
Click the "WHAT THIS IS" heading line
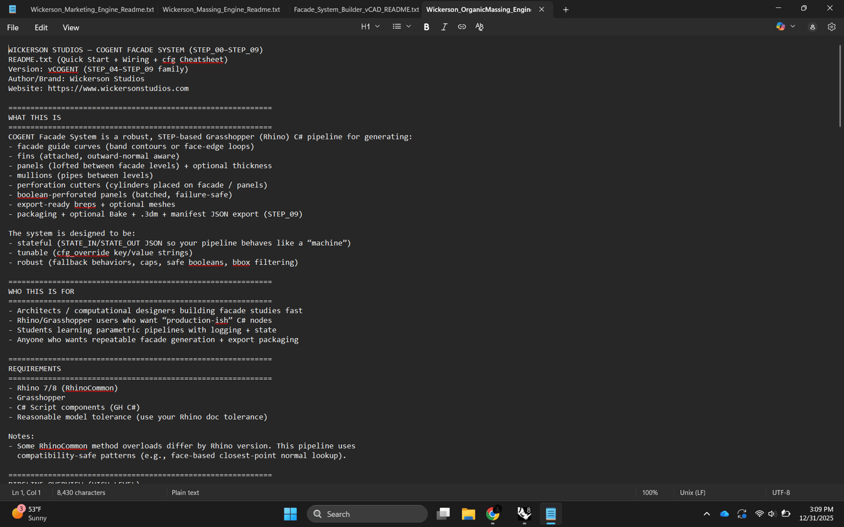tap(34, 118)
